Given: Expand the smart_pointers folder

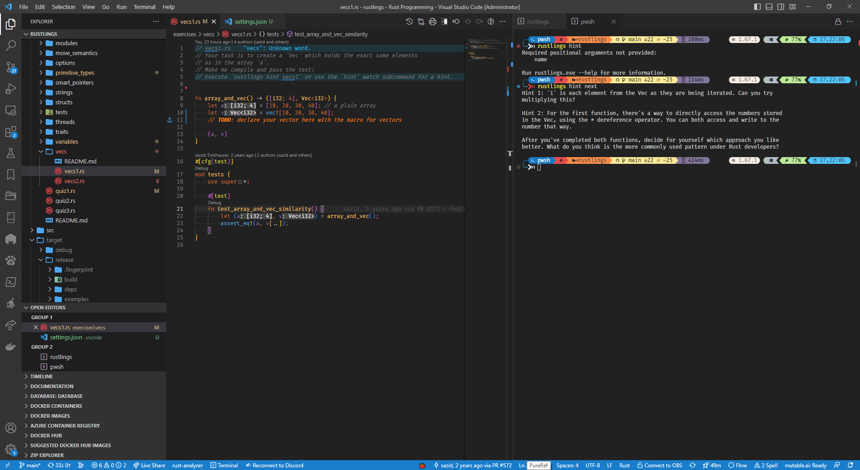Looking at the screenshot, I should pyautogui.click(x=74, y=83).
